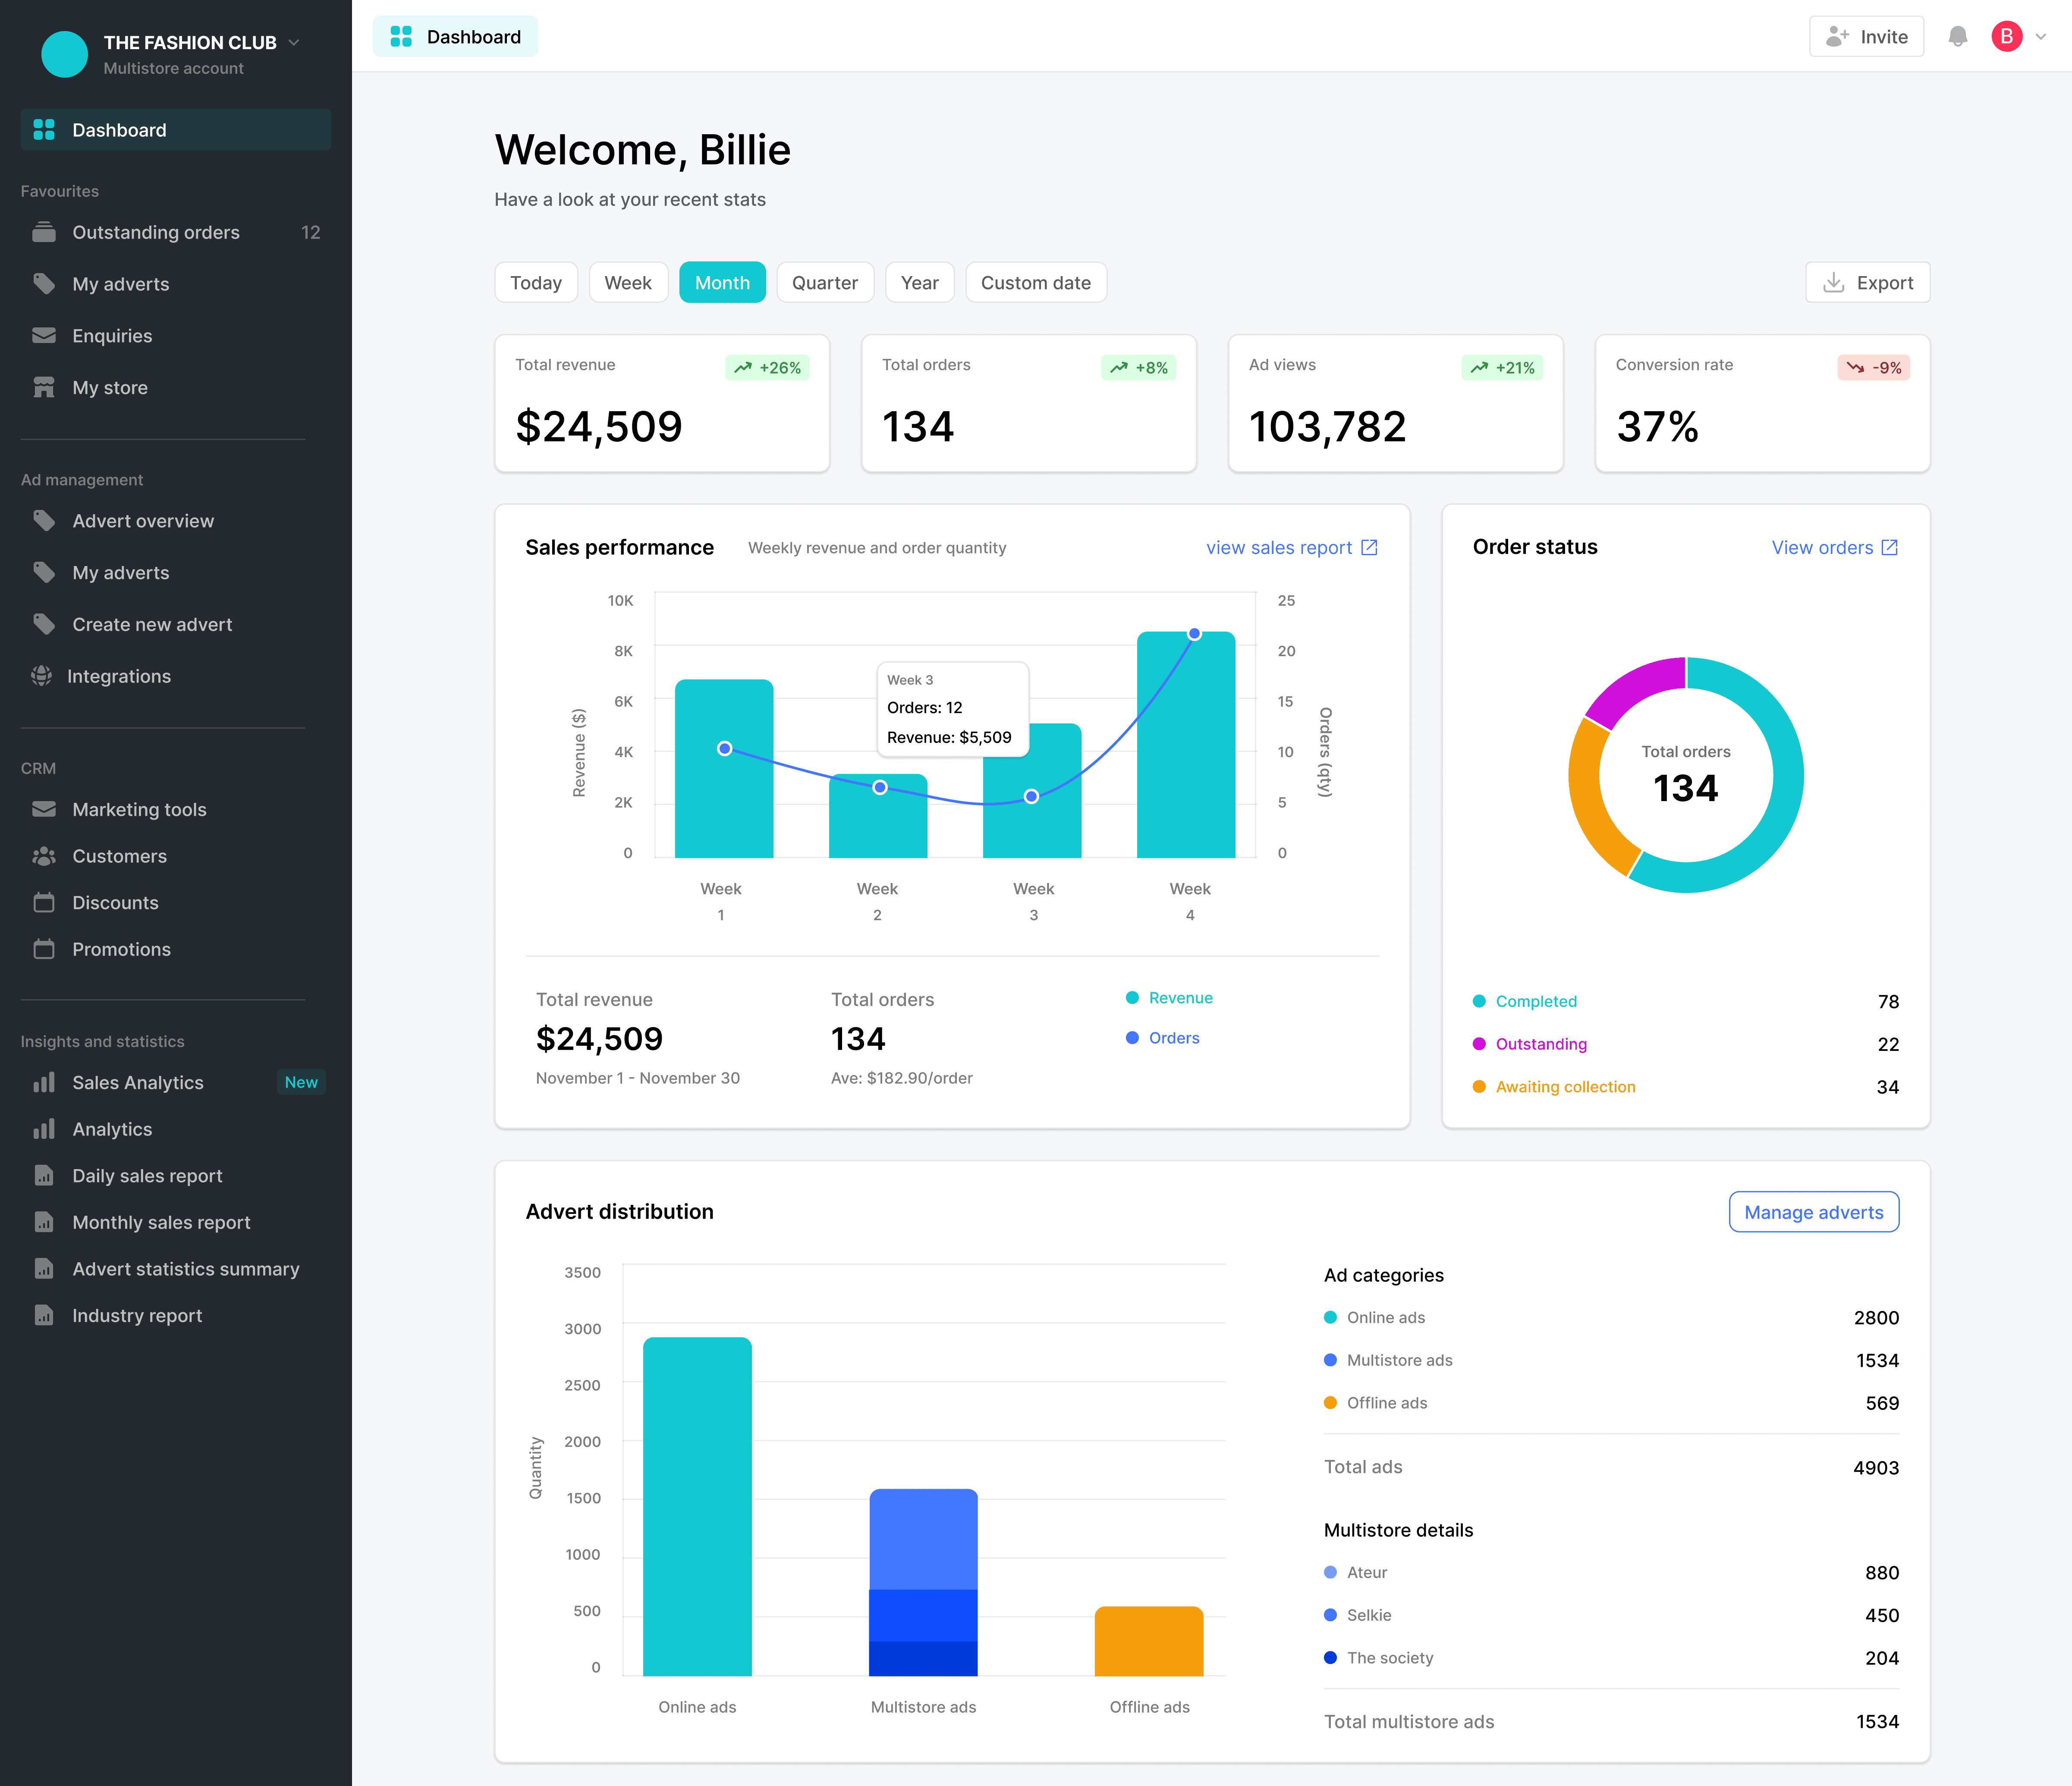The width and height of the screenshot is (2072, 1786).
Task: Click the Daily sales report document icon
Action: pos(44,1175)
